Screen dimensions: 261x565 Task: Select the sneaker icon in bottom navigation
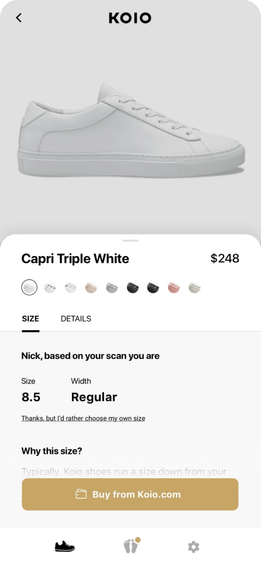[65, 546]
